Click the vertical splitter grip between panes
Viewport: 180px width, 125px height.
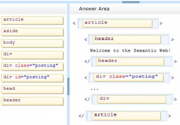68,86
